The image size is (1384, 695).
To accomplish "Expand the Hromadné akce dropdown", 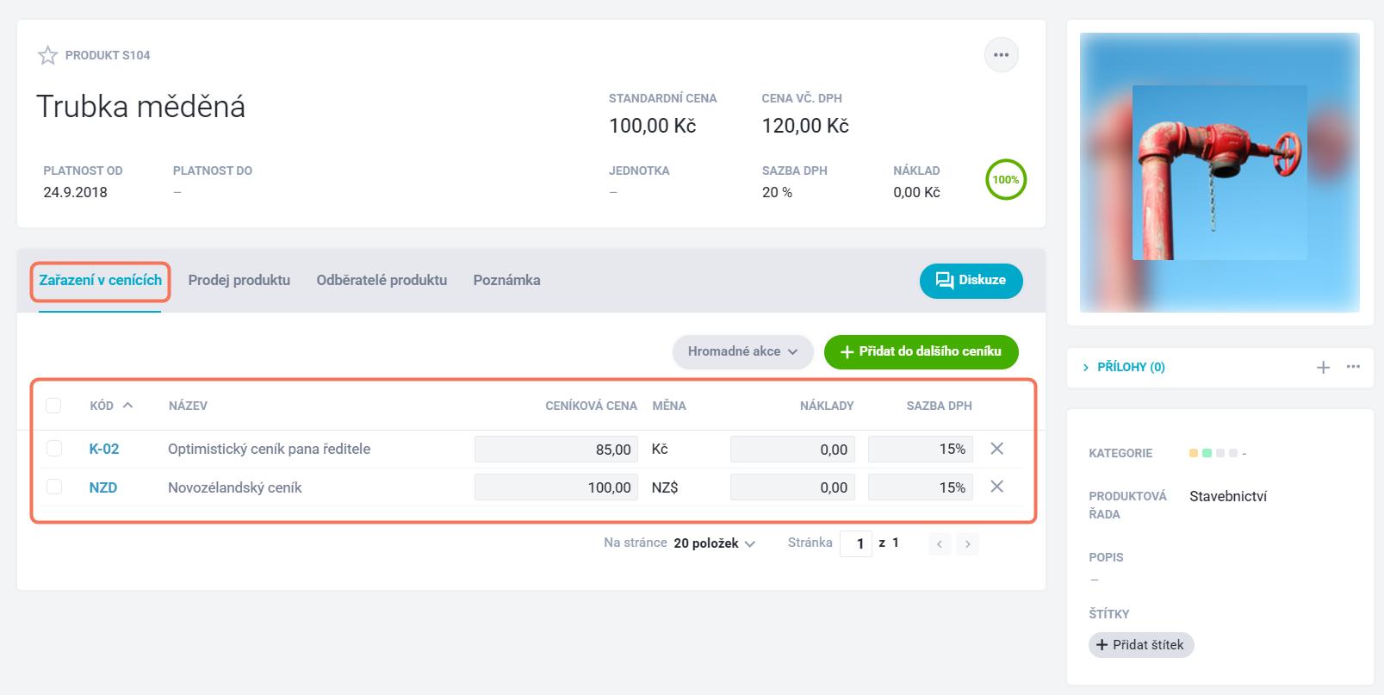I will (742, 351).
